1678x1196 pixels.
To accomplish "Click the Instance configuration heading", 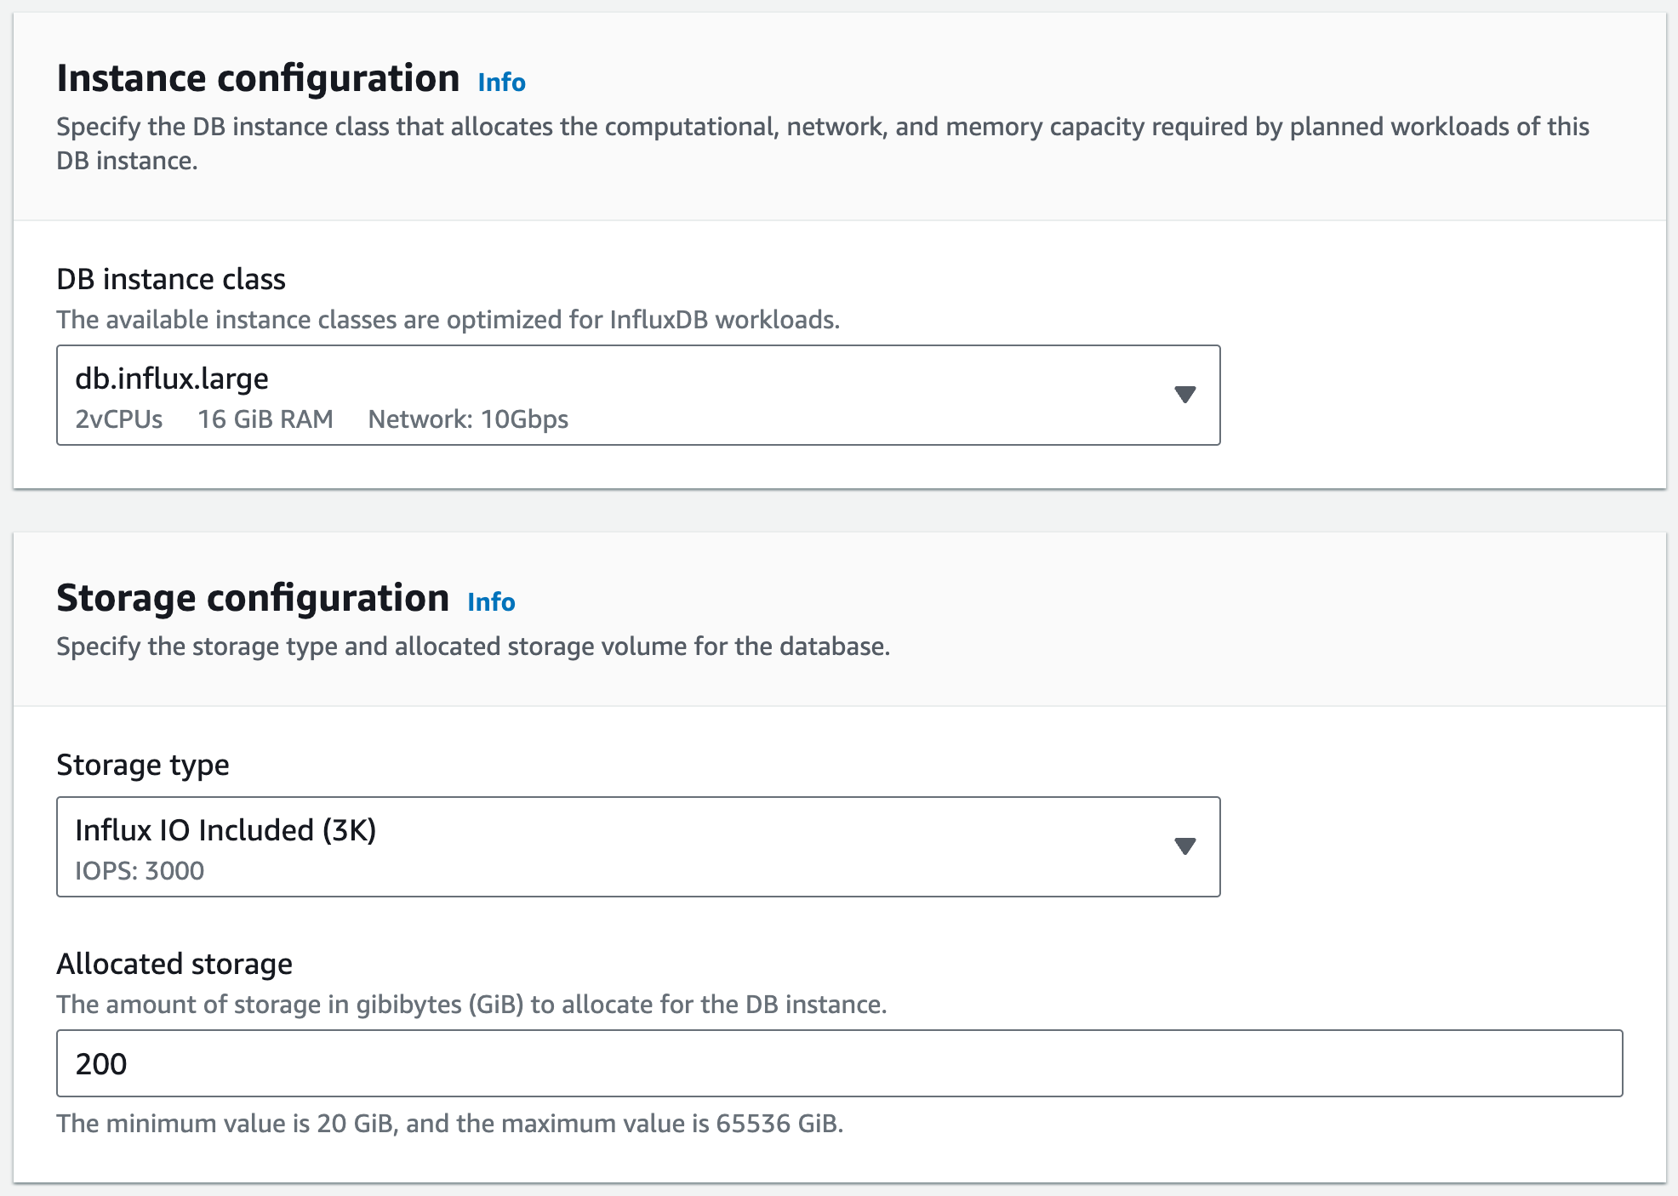I will [258, 78].
